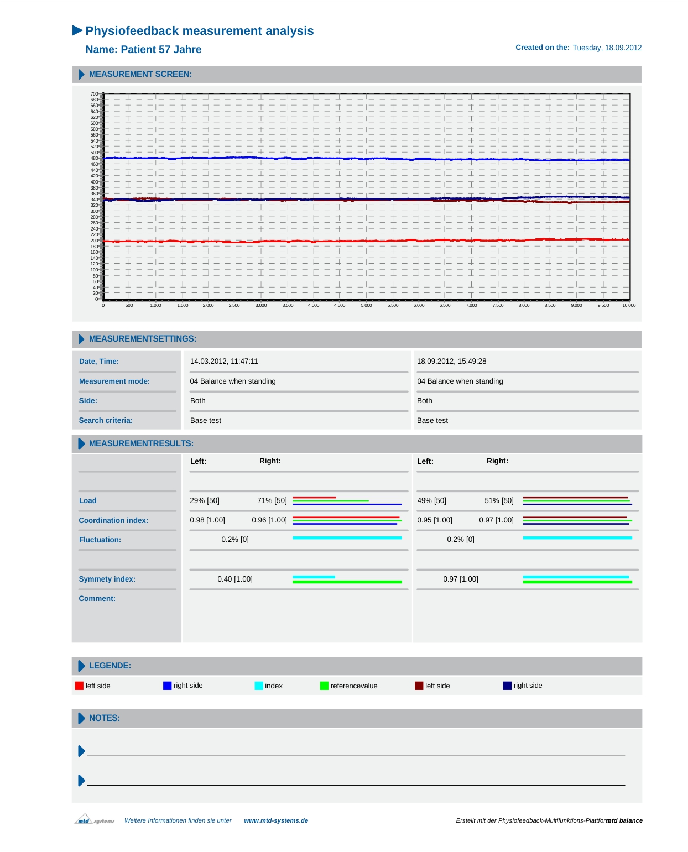Screen dimensions: 688x852
Task: Click the timestamp '18.09.2012, 15:49:28'
Action: 452,362
